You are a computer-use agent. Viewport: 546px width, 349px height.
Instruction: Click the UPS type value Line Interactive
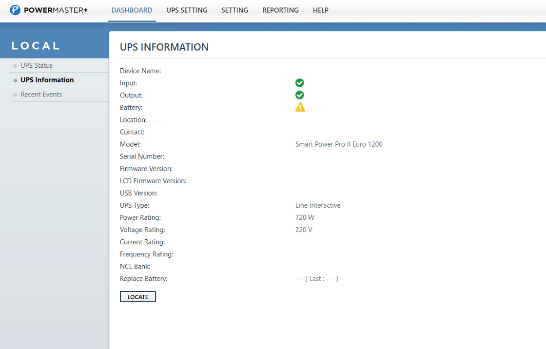pos(318,206)
